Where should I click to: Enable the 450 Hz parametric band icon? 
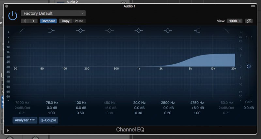tap(110, 31)
